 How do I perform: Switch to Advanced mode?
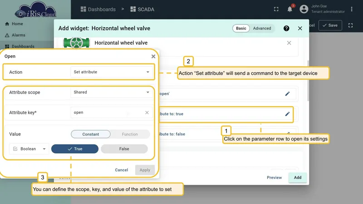coord(262,28)
